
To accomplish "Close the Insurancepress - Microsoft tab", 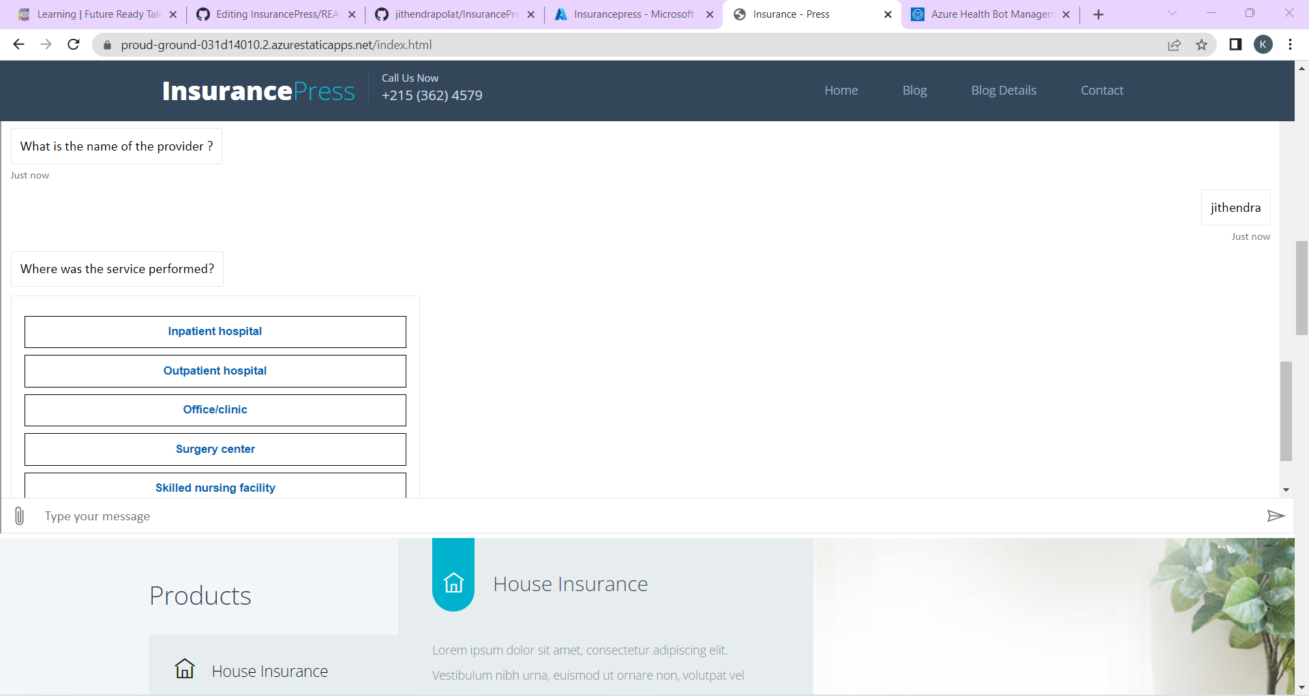I will coord(710,14).
